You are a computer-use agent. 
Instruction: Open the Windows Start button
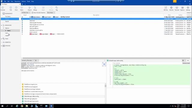2,106
